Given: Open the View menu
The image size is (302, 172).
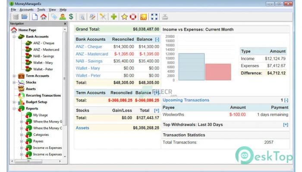Looking at the screenshot, I should (x=52, y=9).
